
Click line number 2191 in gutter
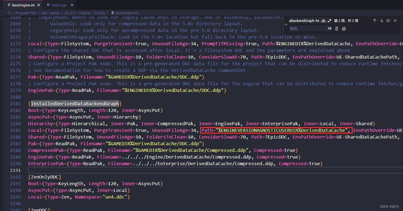[x=15, y=170]
